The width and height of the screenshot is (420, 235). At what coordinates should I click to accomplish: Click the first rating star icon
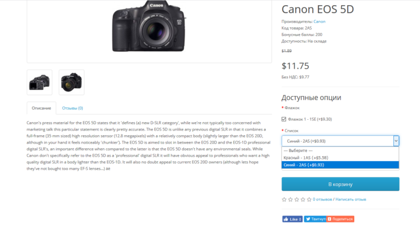[284, 199]
